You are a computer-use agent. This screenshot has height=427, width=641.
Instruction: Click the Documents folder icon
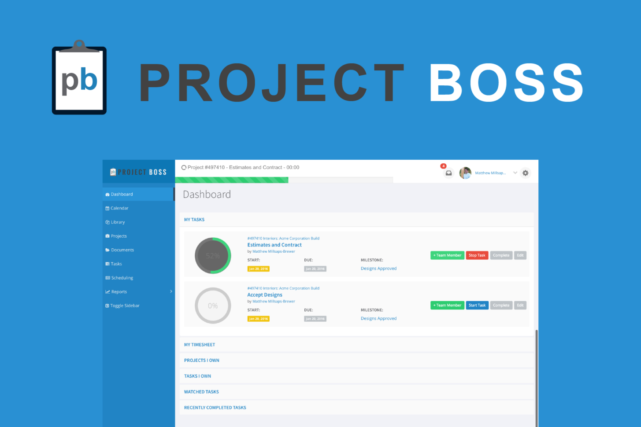[x=107, y=250]
